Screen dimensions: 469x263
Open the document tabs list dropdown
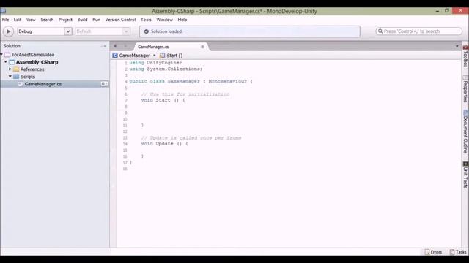(457, 46)
